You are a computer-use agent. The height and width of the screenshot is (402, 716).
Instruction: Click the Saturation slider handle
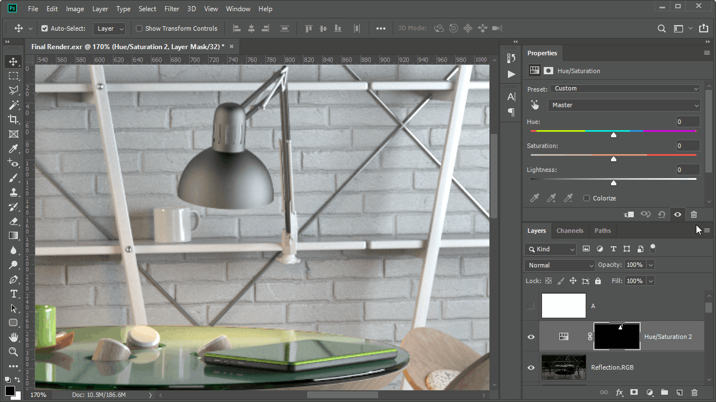click(x=614, y=159)
